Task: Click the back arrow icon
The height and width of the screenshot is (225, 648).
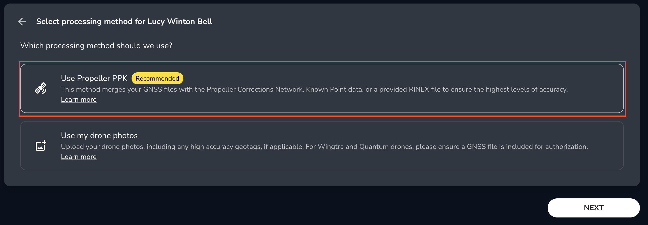Action: tap(22, 22)
